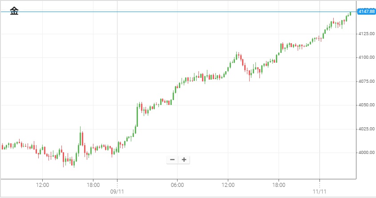Select the last green candle at chart's right
This screenshot has height=198, width=376.
(350, 14)
